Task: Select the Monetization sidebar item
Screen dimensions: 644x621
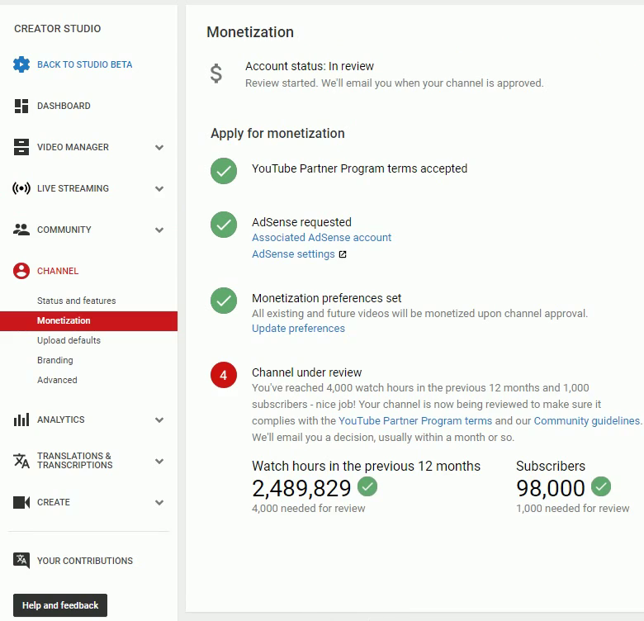Action: tap(88, 320)
